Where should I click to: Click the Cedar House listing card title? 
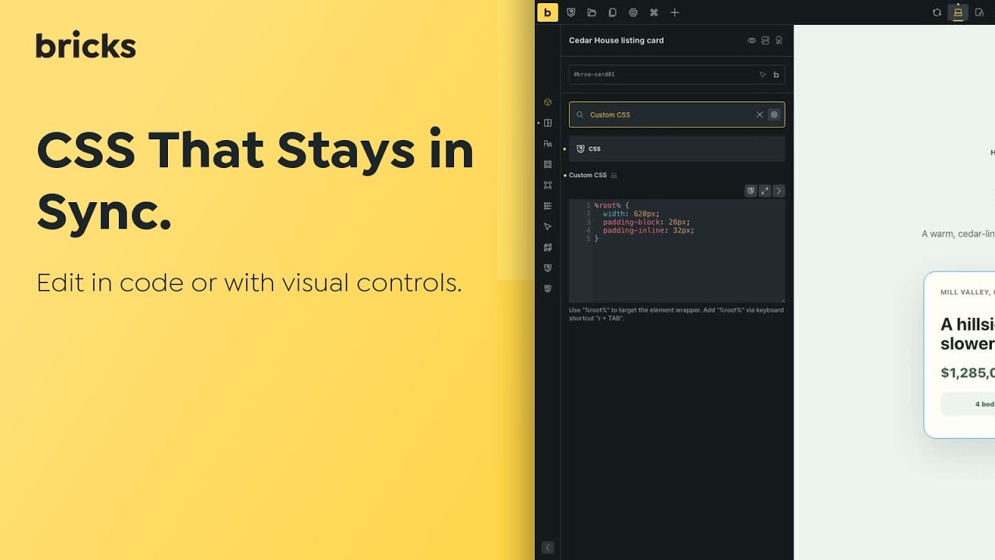tap(616, 40)
